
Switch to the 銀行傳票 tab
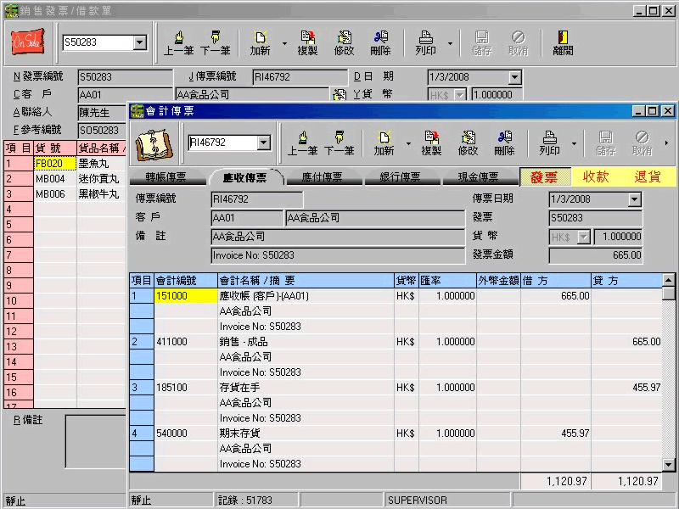[x=398, y=177]
